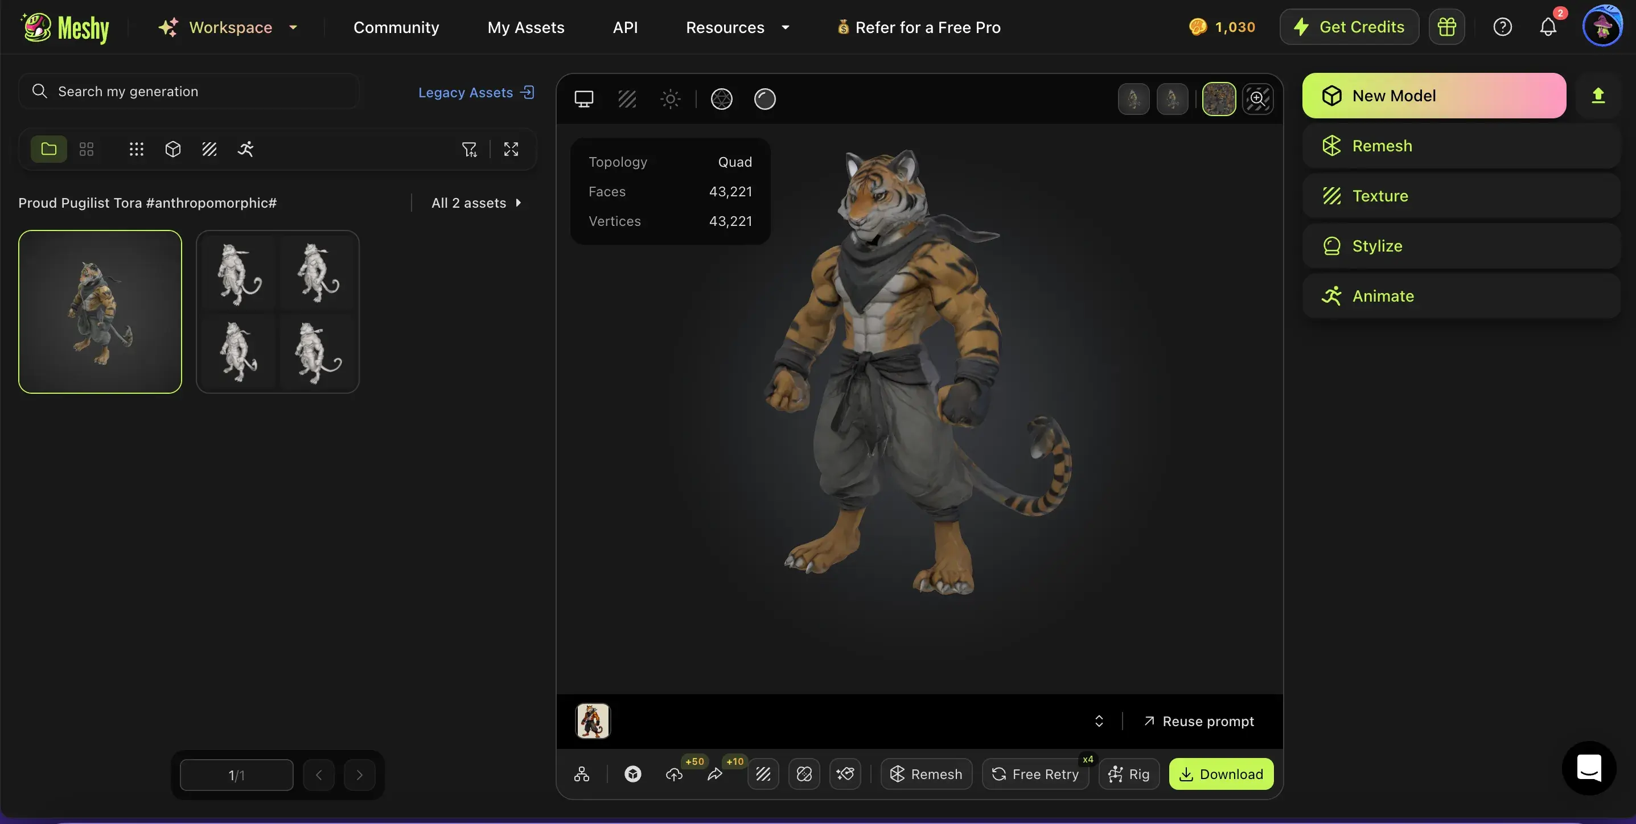Toggle the textured base color map preview
Image resolution: width=1636 pixels, height=824 pixels.
[x=1218, y=99]
